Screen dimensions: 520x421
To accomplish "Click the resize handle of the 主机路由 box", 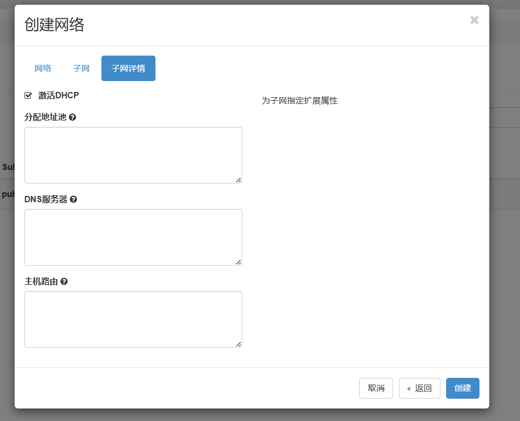I will point(238,344).
